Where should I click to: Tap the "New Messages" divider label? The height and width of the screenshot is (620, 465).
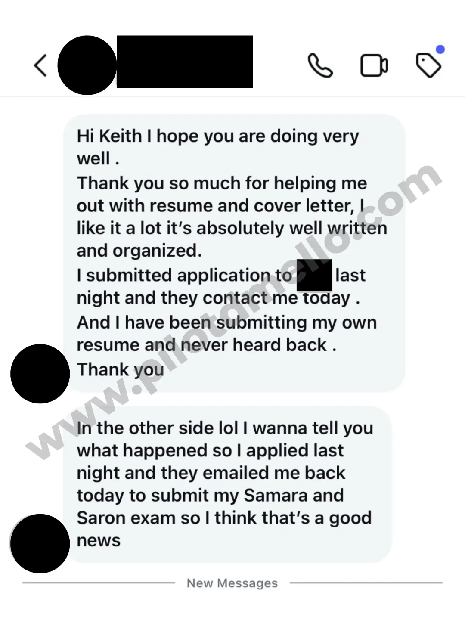(x=232, y=583)
